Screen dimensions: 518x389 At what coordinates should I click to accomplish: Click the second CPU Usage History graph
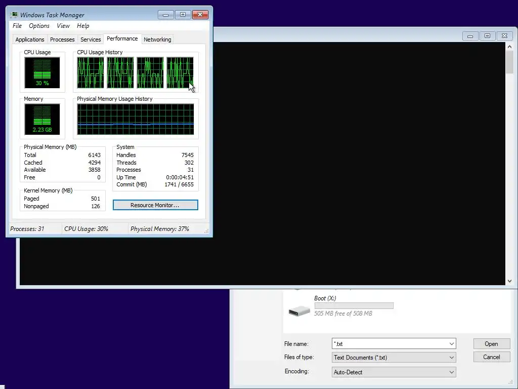[120, 72]
